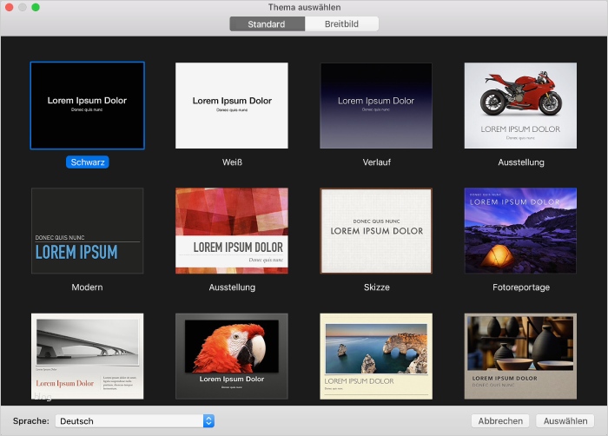Select the red abstract Ausstellung theme
This screenshot has width=608, height=436.
[x=232, y=231]
